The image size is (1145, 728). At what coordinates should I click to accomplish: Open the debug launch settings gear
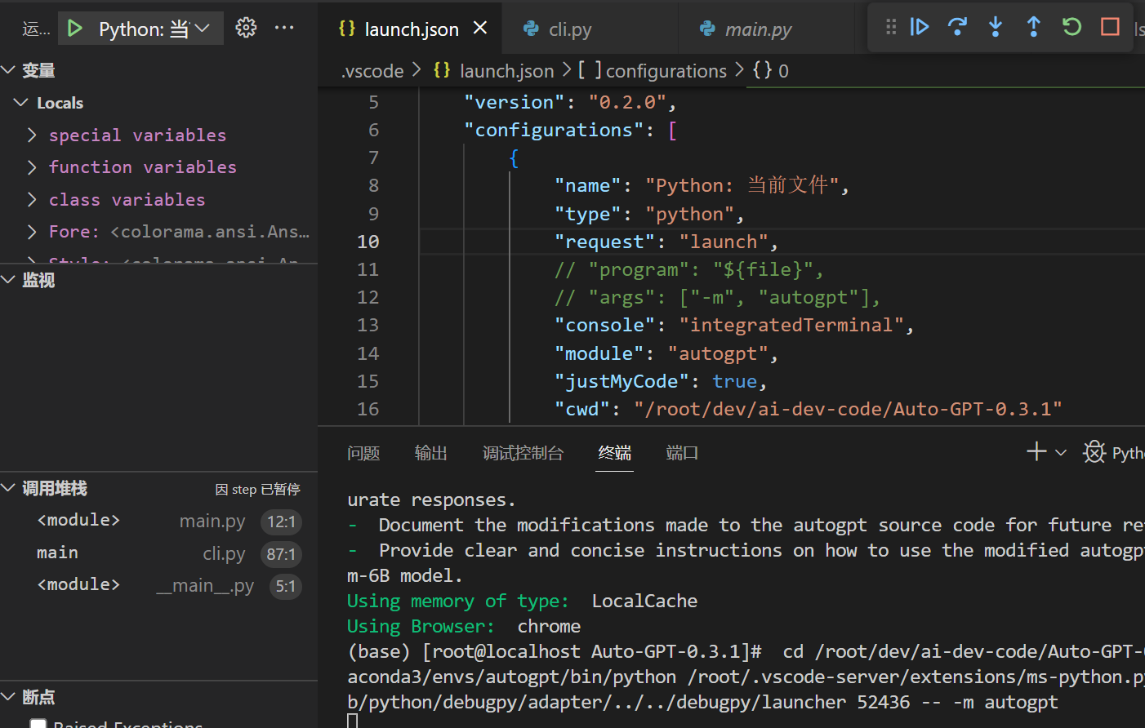pyautogui.click(x=245, y=27)
